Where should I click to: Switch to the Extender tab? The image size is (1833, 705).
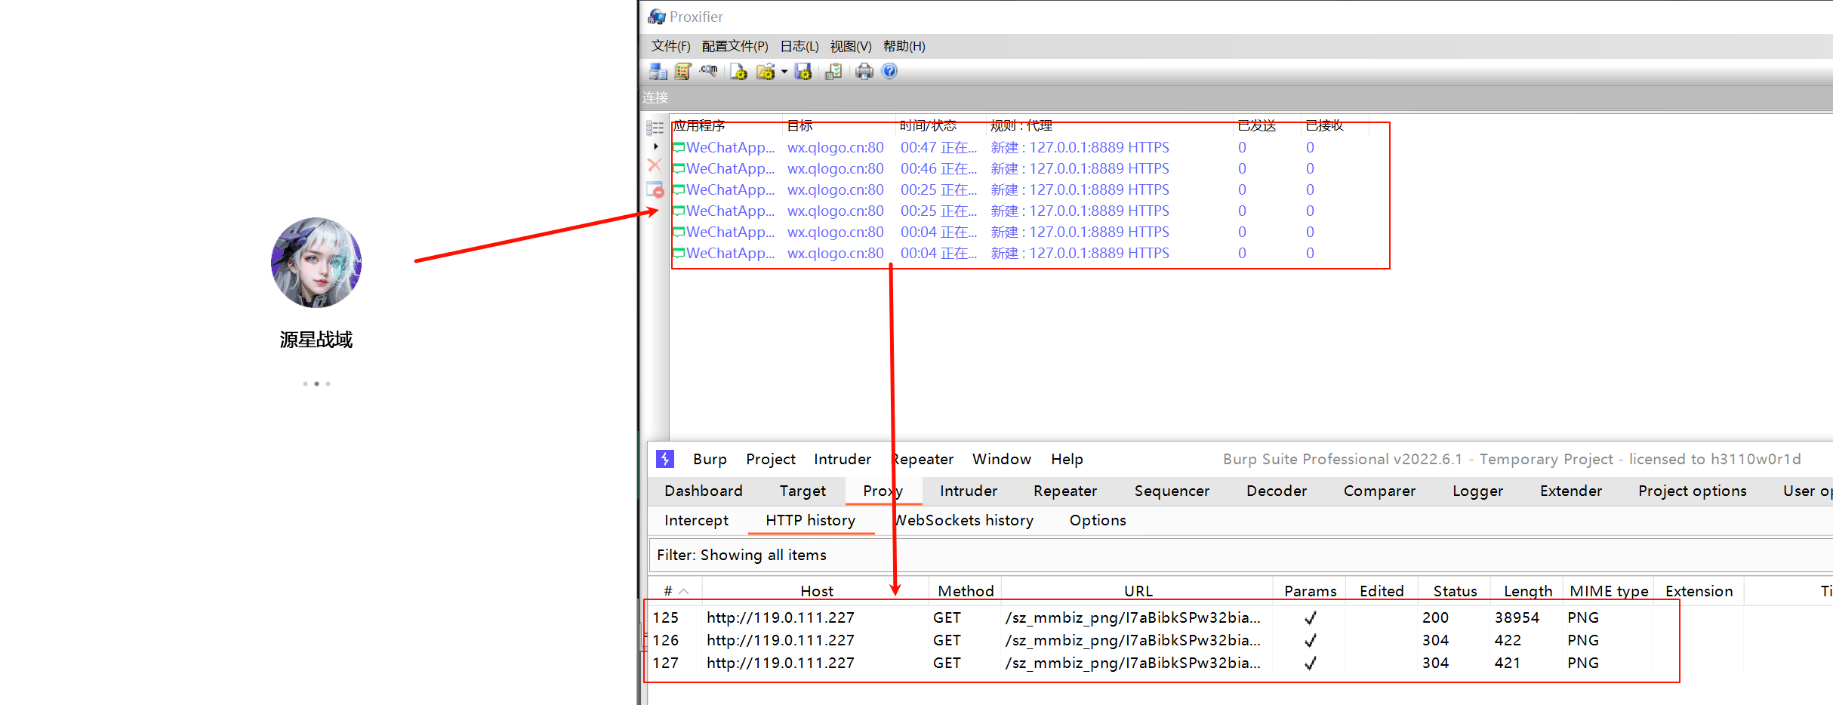pyautogui.click(x=1571, y=491)
